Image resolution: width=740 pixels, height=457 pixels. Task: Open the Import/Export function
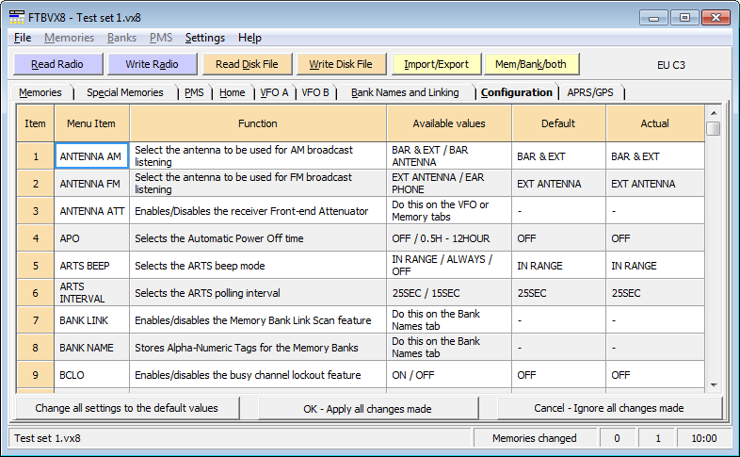click(436, 64)
